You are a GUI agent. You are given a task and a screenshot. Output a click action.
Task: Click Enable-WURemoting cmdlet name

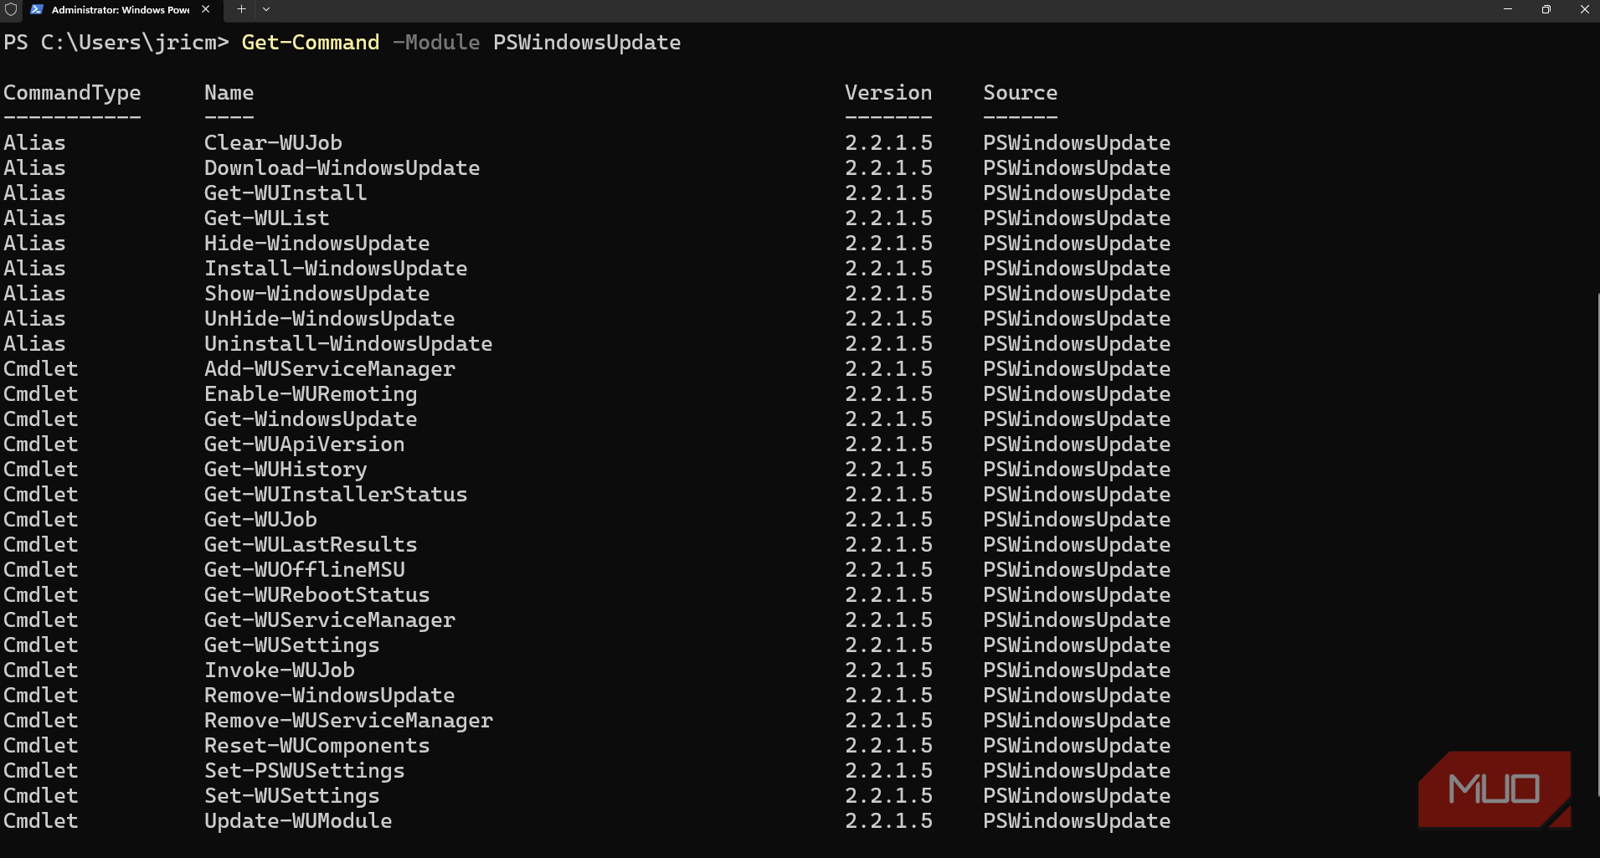tap(311, 394)
